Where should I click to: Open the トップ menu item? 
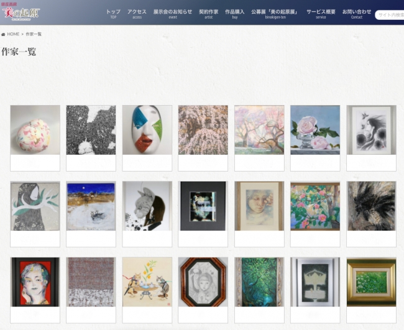coord(113,14)
